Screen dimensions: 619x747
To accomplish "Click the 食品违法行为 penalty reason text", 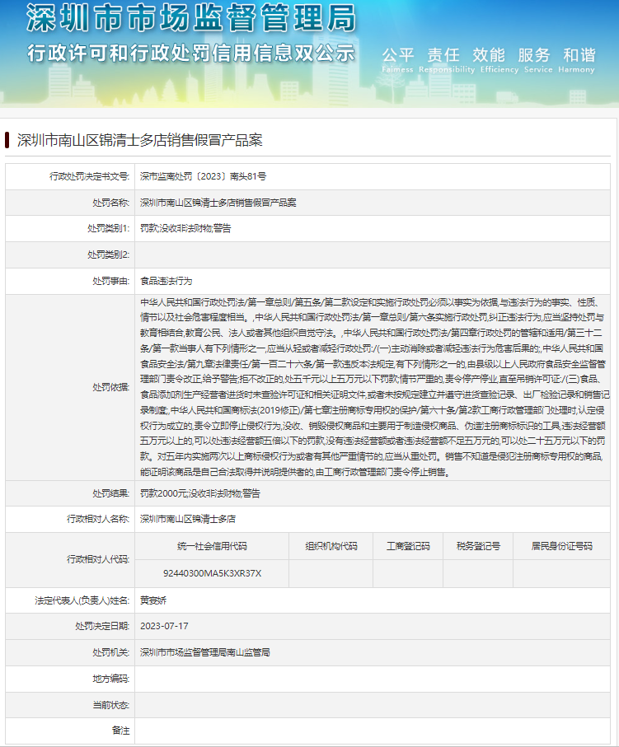I will pos(166,281).
